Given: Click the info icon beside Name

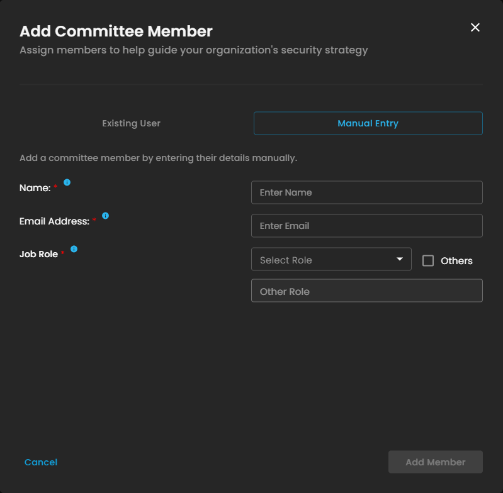Looking at the screenshot, I should 67,182.
